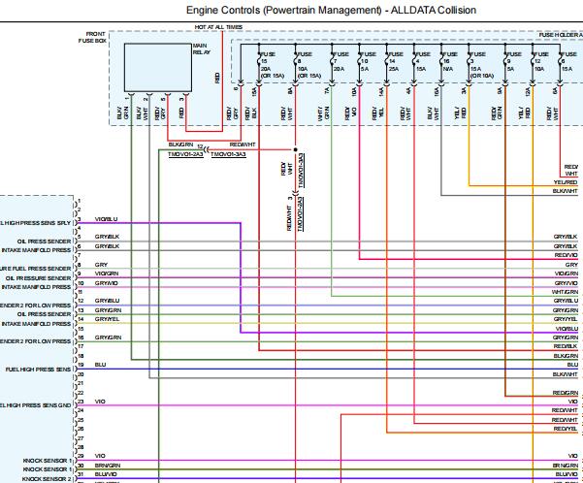Click the BLU/VIO label at pin 31
The height and width of the screenshot is (483, 583).
(106, 474)
